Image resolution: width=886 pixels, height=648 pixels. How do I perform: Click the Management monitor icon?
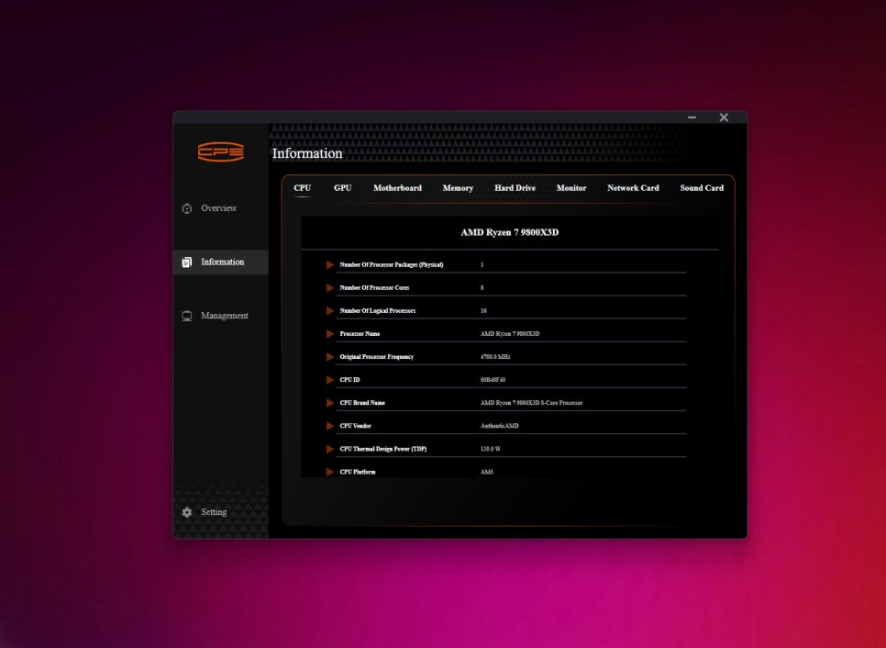(187, 316)
